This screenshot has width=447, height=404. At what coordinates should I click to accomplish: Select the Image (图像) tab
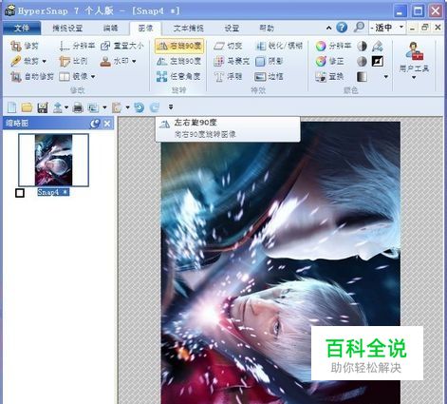(x=145, y=29)
